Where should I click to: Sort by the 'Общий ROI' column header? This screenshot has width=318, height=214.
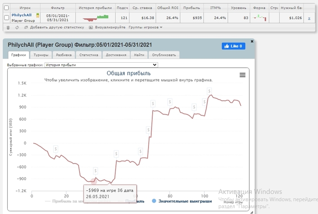168,8
